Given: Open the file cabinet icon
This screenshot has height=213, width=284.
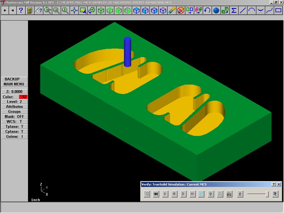Looking at the screenshot, I should [x=29, y=11].
